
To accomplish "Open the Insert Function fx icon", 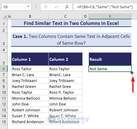I will point(67,7).
